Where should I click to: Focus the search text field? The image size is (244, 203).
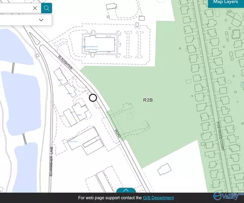(16, 8)
